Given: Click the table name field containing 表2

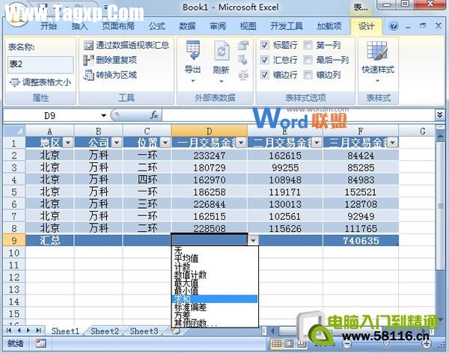Looking at the screenshot, I should pos(40,64).
